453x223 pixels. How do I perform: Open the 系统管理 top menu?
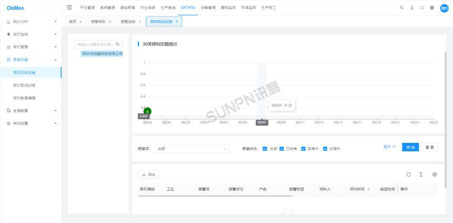[107, 8]
